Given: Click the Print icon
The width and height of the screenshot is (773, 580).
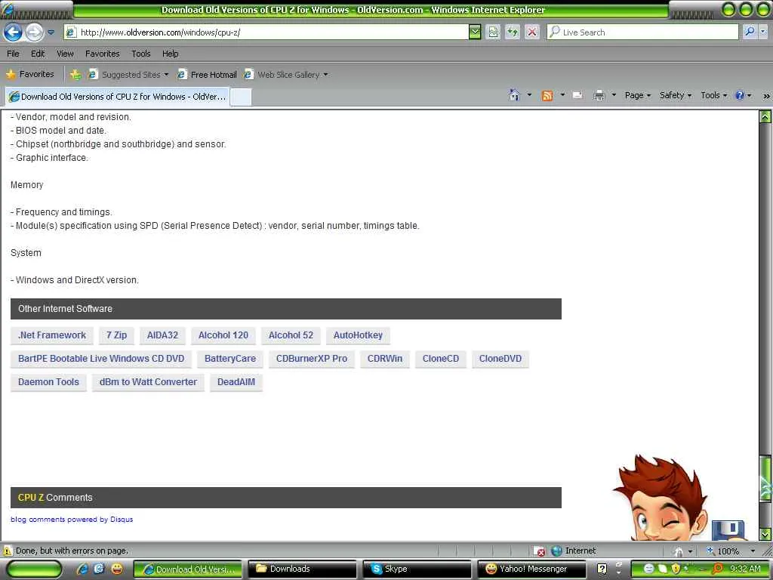Looking at the screenshot, I should click(599, 95).
